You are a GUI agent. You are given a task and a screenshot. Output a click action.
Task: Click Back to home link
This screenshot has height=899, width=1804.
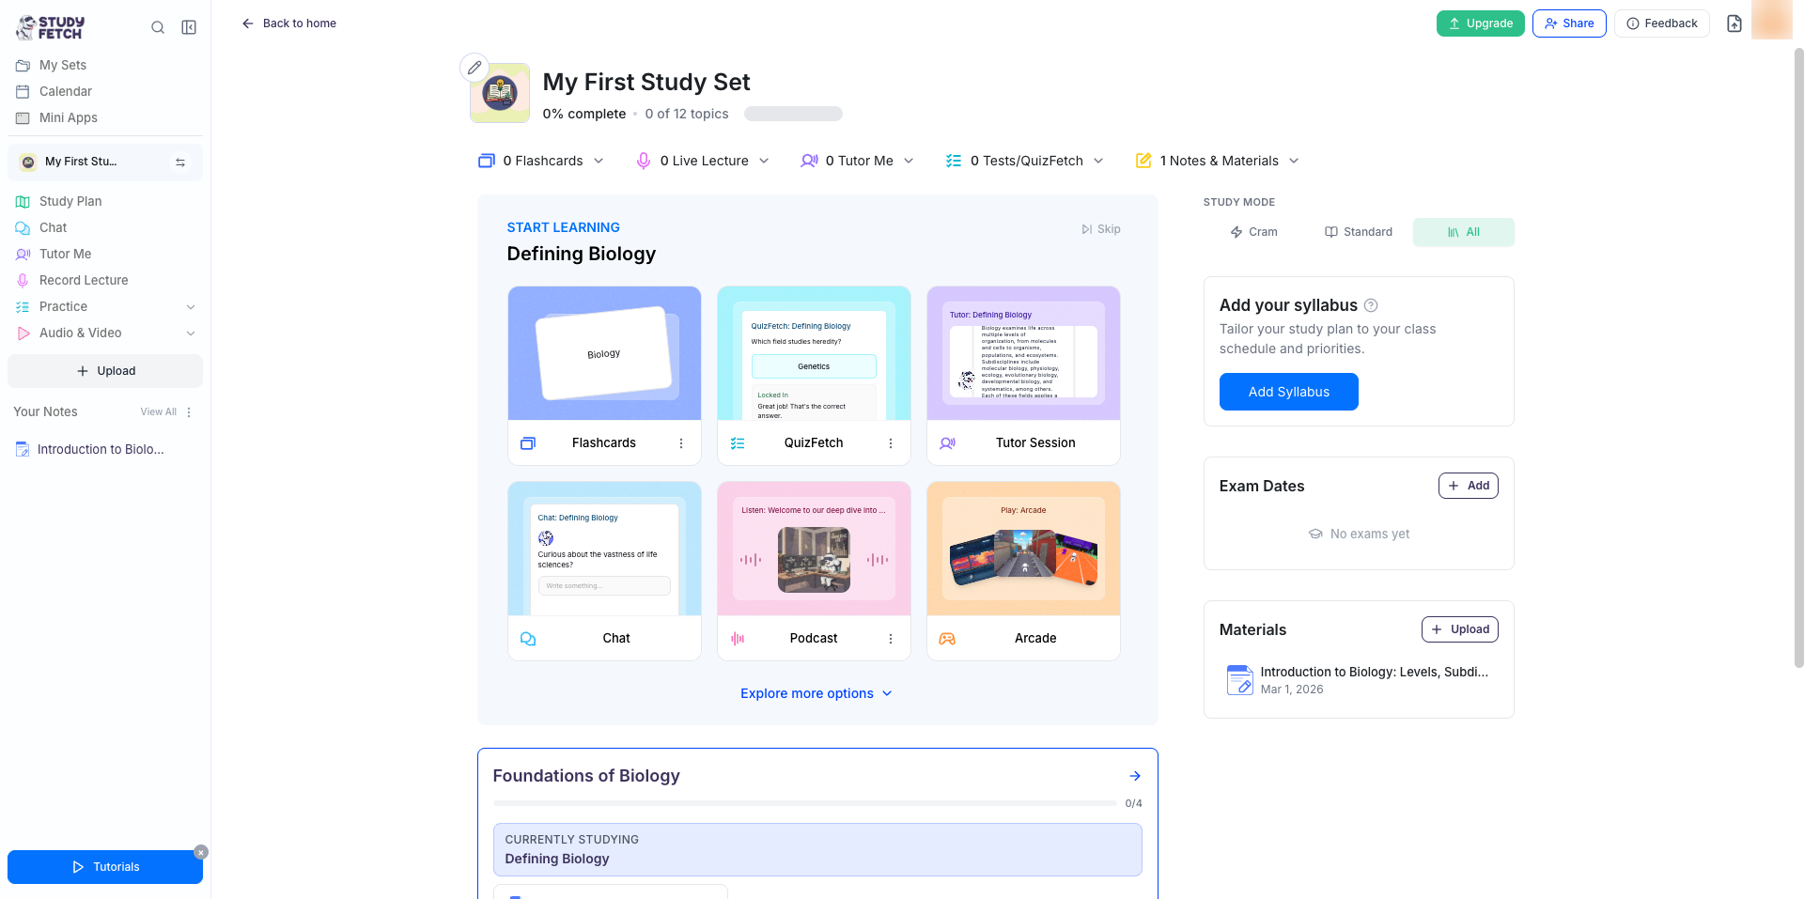(289, 23)
